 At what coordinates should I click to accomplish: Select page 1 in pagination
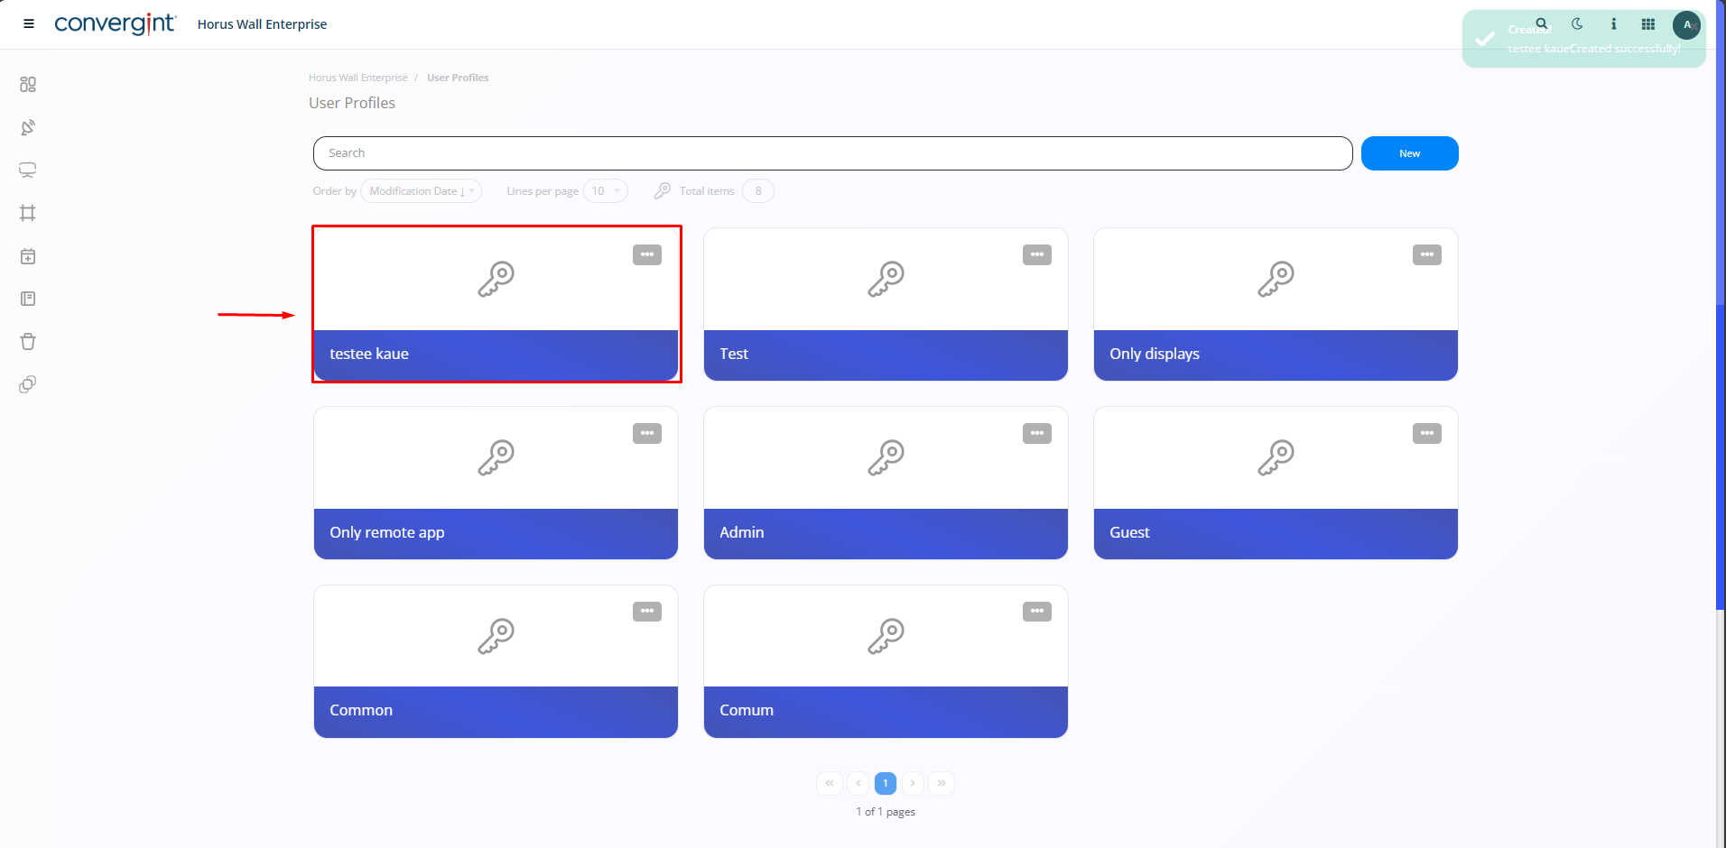(885, 783)
